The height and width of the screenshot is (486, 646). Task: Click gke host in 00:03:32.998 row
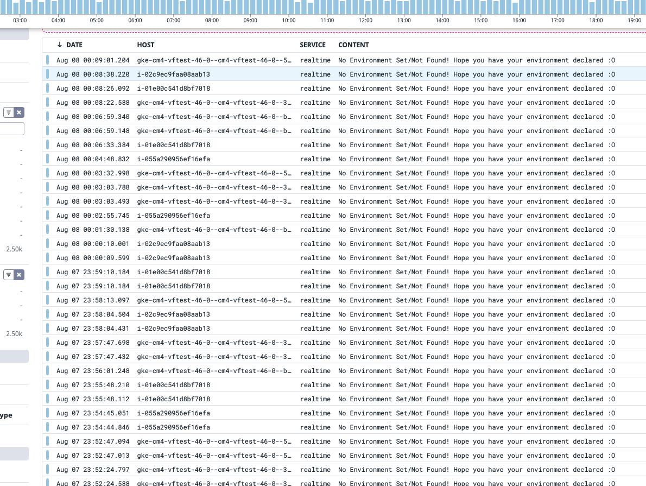[214, 173]
